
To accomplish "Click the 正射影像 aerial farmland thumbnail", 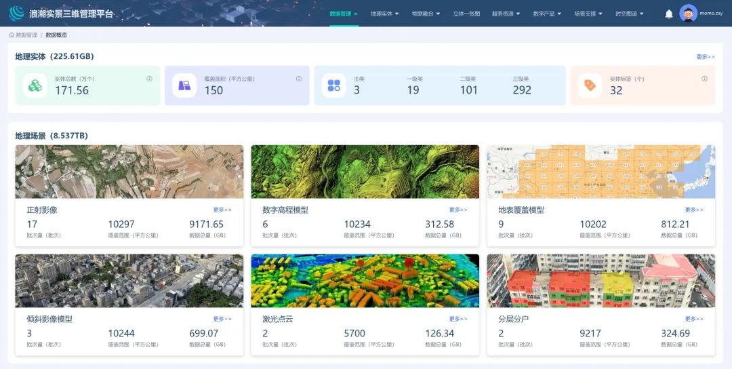I will (x=129, y=172).
